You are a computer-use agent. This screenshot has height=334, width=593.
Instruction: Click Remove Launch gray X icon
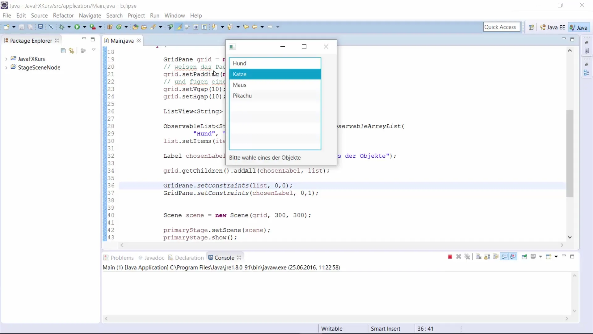(x=459, y=257)
